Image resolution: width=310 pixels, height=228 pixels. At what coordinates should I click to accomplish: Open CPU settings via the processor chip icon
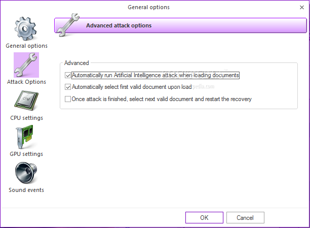(x=26, y=101)
